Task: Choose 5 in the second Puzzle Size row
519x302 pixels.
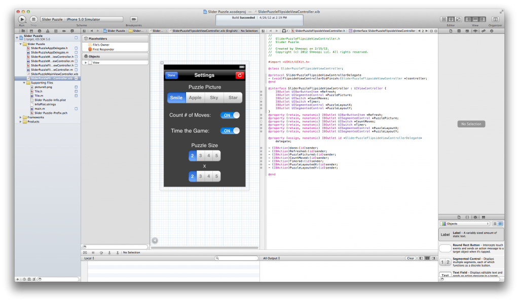Action: (x=216, y=176)
